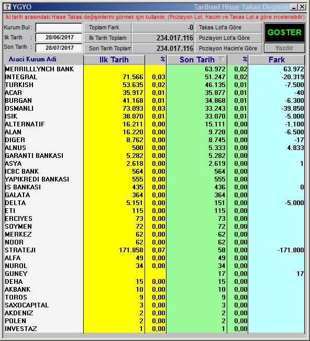Image resolution: width=310 pixels, height=341 pixels.
Task: Sort by Araci Kurum Adi column header
Action: [x=32, y=59]
